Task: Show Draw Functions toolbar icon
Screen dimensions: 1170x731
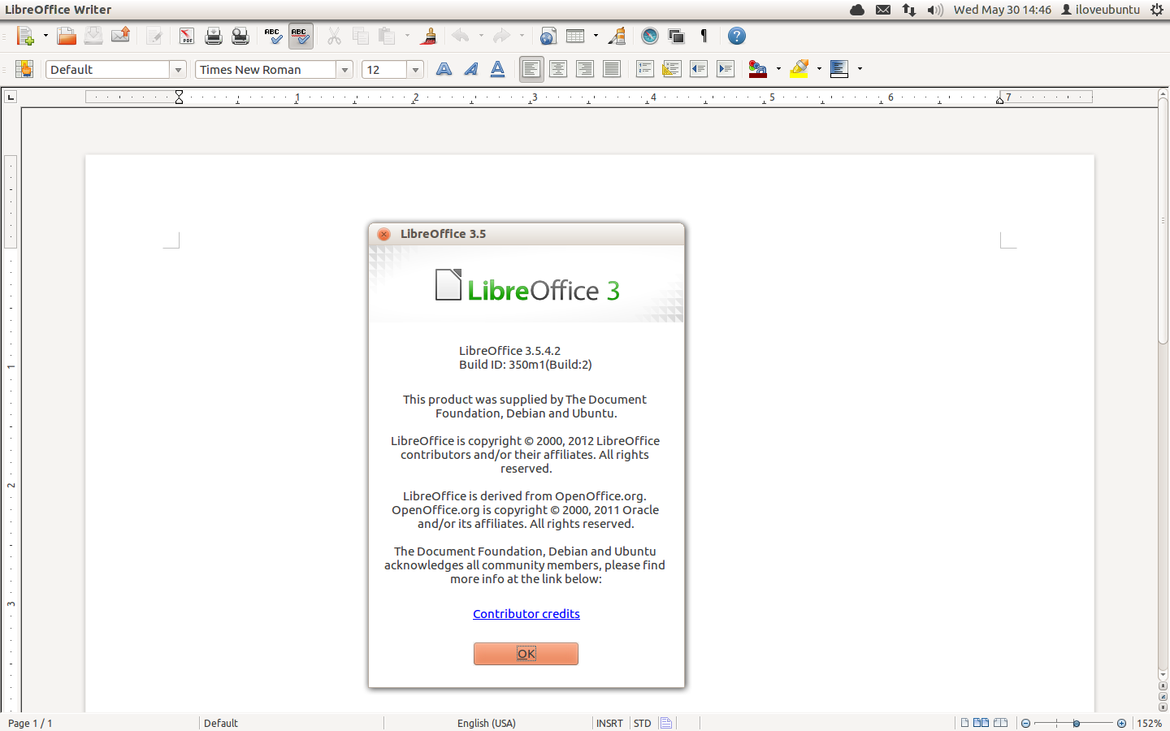Action: (617, 36)
